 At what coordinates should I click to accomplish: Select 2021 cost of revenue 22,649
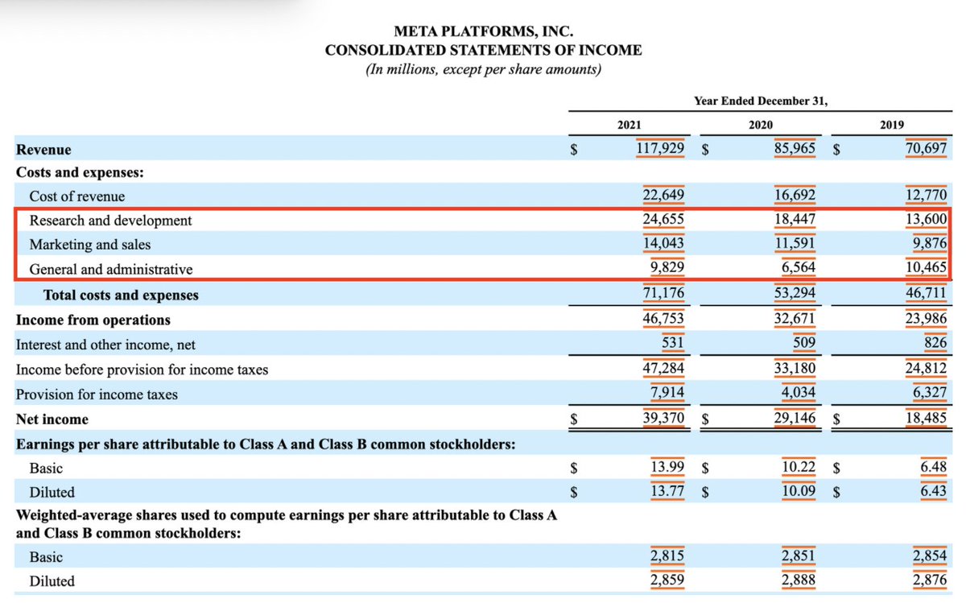[663, 195]
